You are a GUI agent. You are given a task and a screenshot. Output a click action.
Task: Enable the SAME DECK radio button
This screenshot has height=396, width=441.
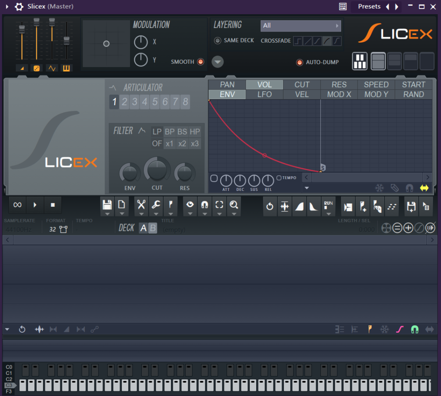click(217, 41)
